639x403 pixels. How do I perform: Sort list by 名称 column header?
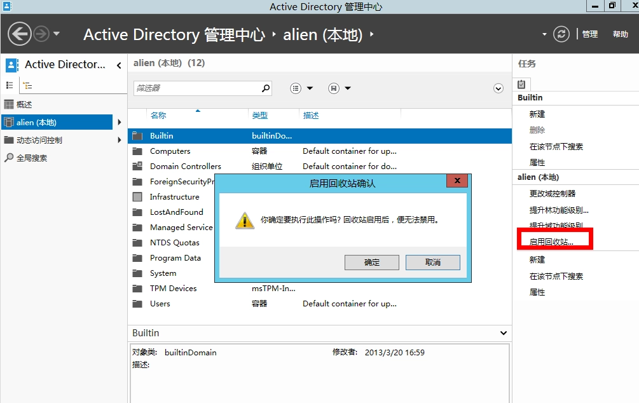pos(158,115)
